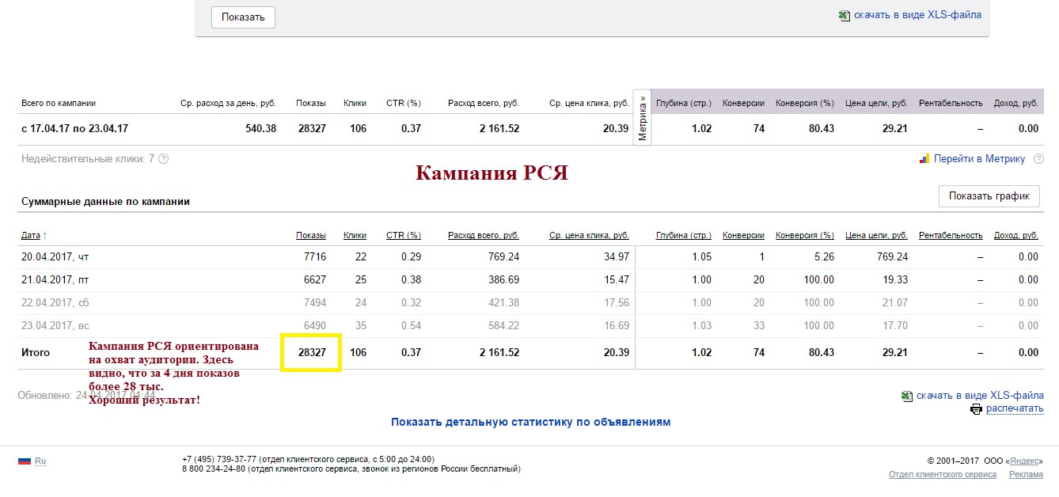This screenshot has width=1059, height=497.
Task: Sort lower table by Конверсия (%) column
Action: (x=805, y=235)
